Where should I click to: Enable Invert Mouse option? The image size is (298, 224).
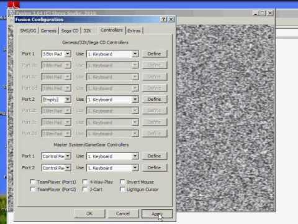[x=122, y=182]
